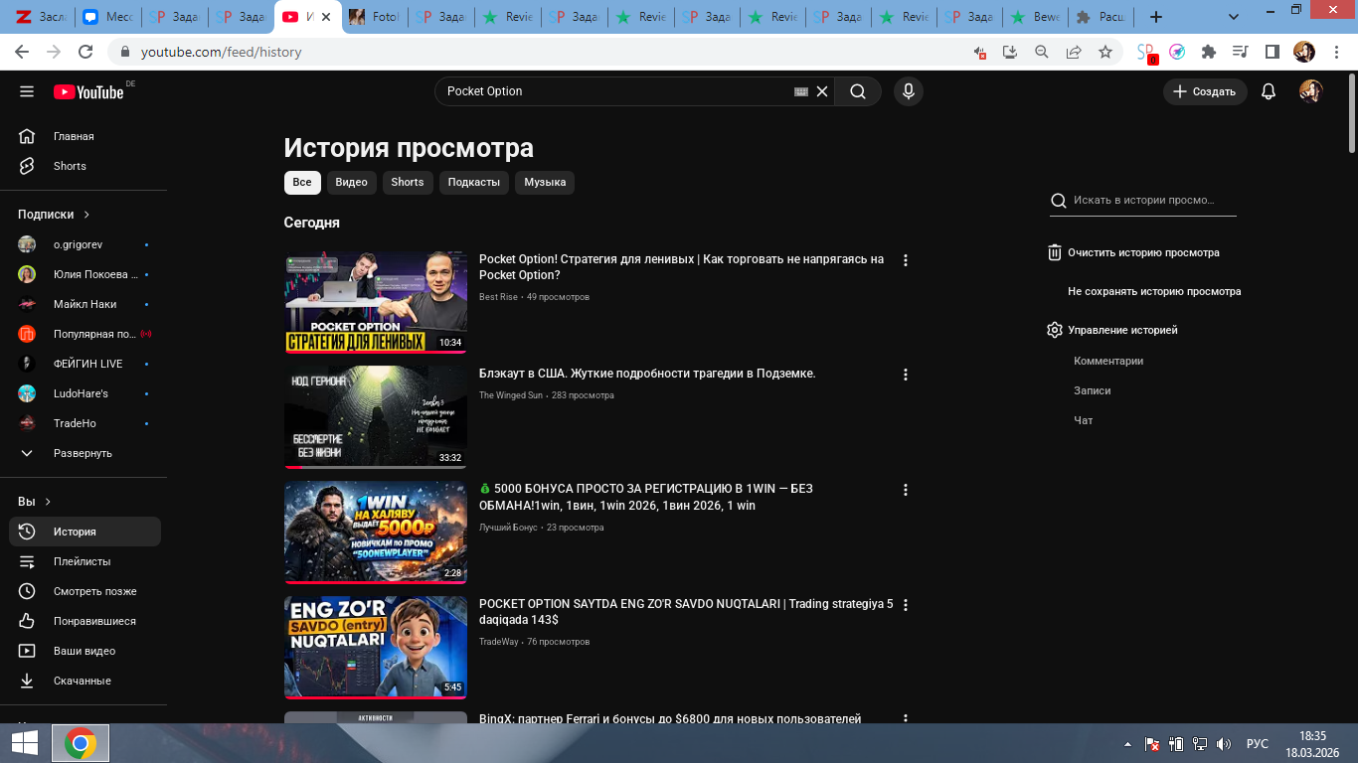
Task: Switch to the Fotol browser tab
Action: pyautogui.click(x=374, y=17)
